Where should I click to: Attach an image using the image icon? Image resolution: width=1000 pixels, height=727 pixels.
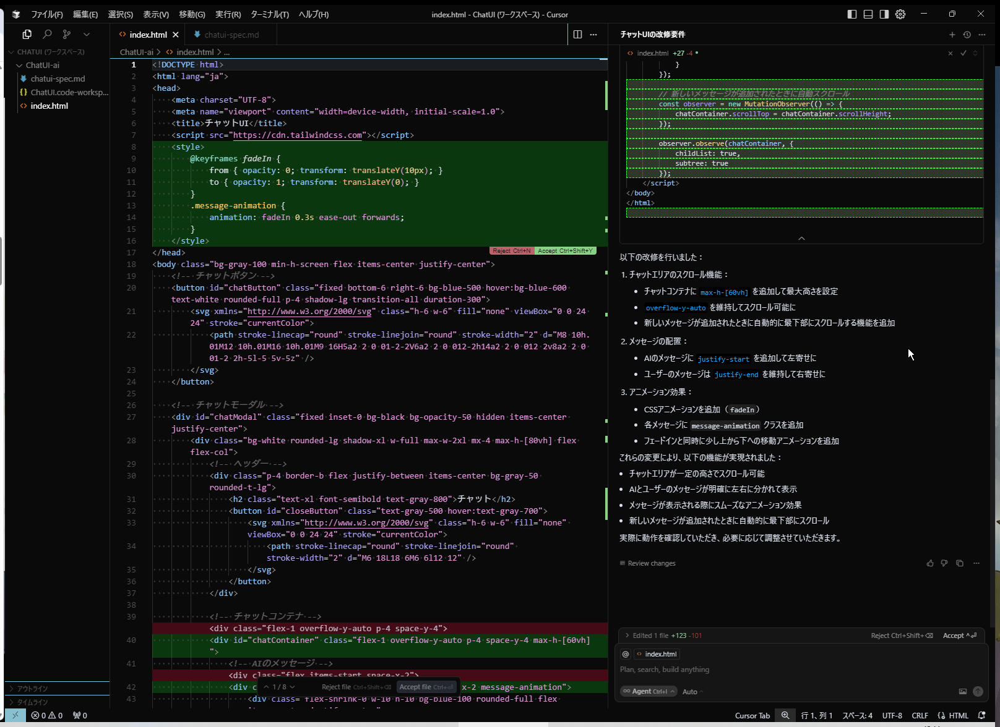click(962, 692)
